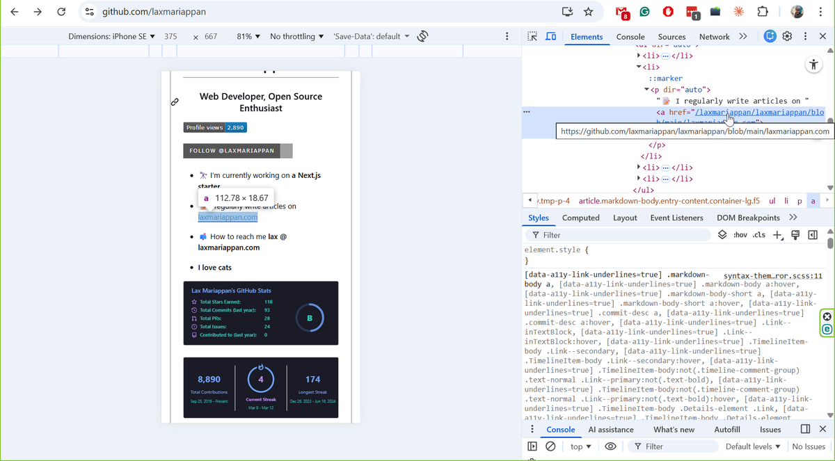Click the live expression eye icon
This screenshot has height=461, width=835.
point(610,446)
